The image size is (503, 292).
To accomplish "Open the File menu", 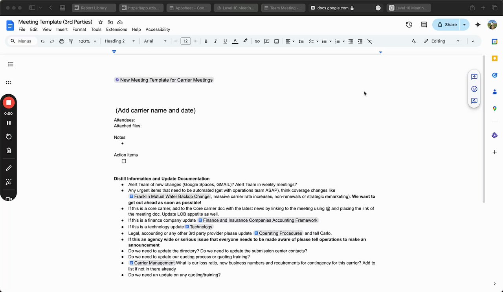I will pos(22,29).
